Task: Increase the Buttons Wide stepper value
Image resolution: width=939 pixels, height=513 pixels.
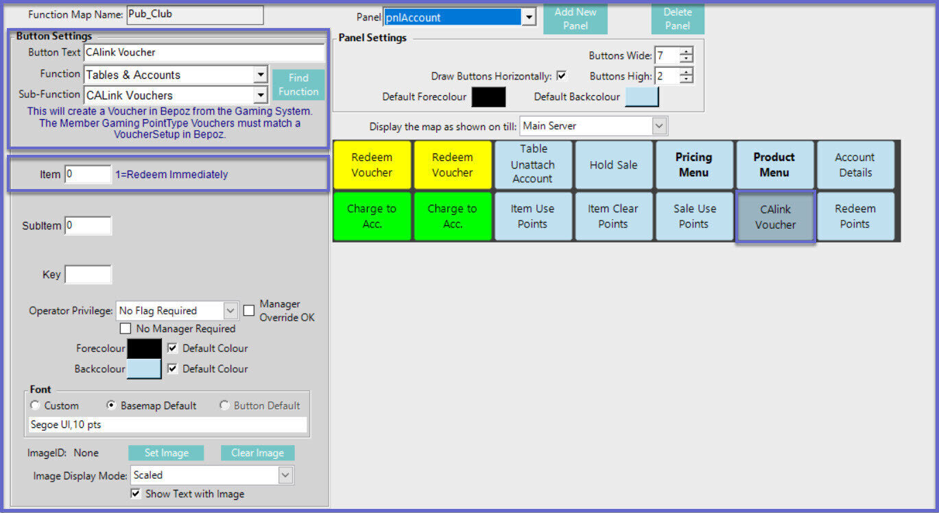Action: coord(687,51)
